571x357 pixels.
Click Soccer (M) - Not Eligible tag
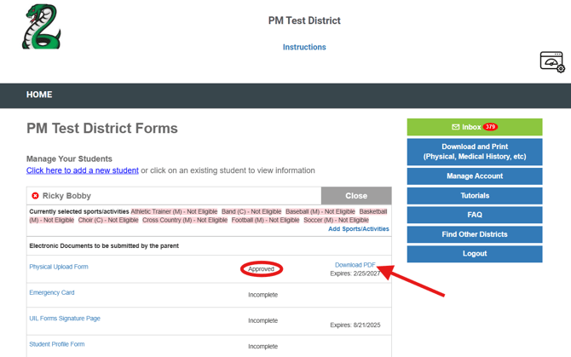click(336, 220)
